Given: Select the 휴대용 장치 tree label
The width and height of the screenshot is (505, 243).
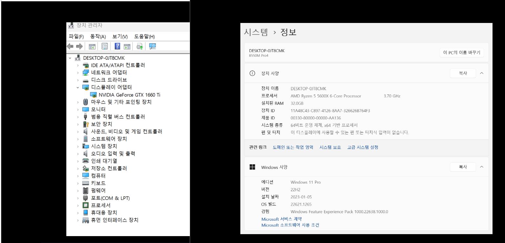Looking at the screenshot, I should point(104,213).
